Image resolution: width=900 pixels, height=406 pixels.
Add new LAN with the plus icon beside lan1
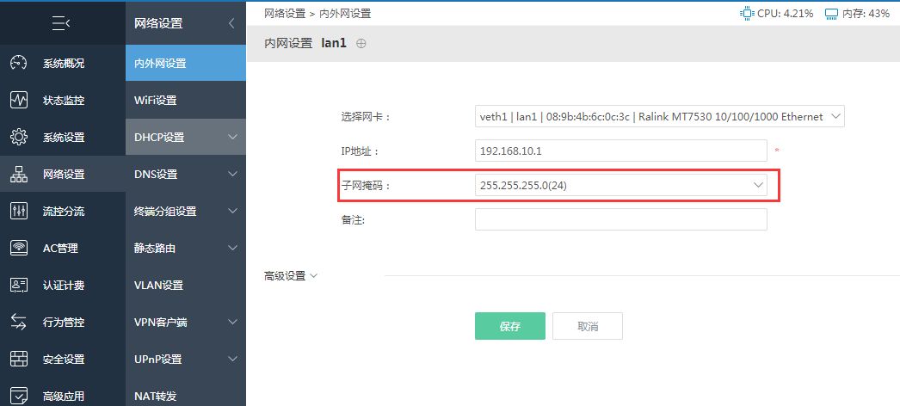(x=361, y=43)
